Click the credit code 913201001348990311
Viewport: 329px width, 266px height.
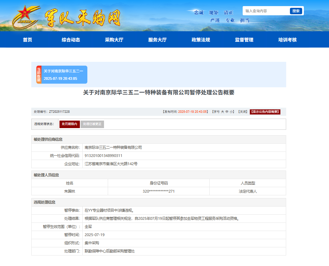pos(103,156)
